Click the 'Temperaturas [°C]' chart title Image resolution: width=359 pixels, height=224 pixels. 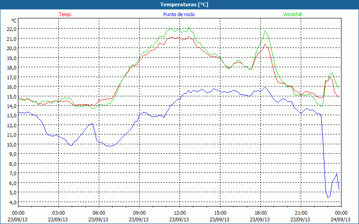pos(184,4)
